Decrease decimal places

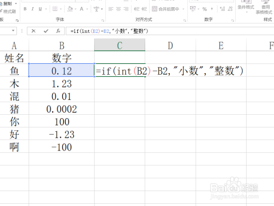click(230, 9)
